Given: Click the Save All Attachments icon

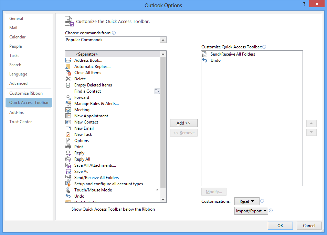Looking at the screenshot, I should pyautogui.click(x=68, y=165).
